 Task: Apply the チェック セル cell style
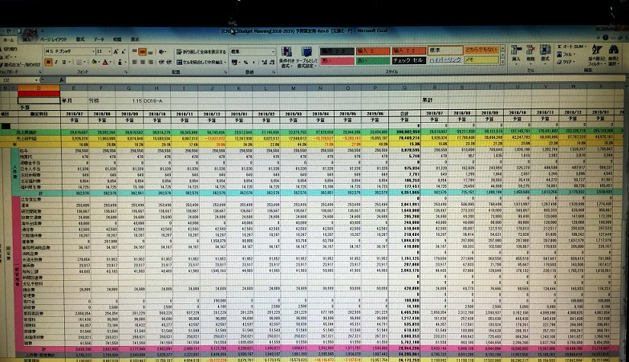(408, 61)
